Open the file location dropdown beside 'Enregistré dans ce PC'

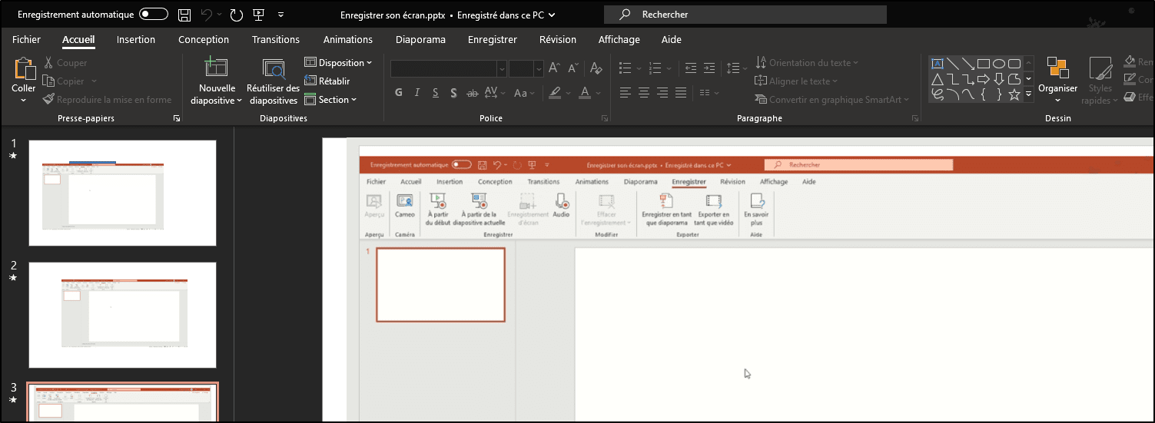pyautogui.click(x=553, y=15)
